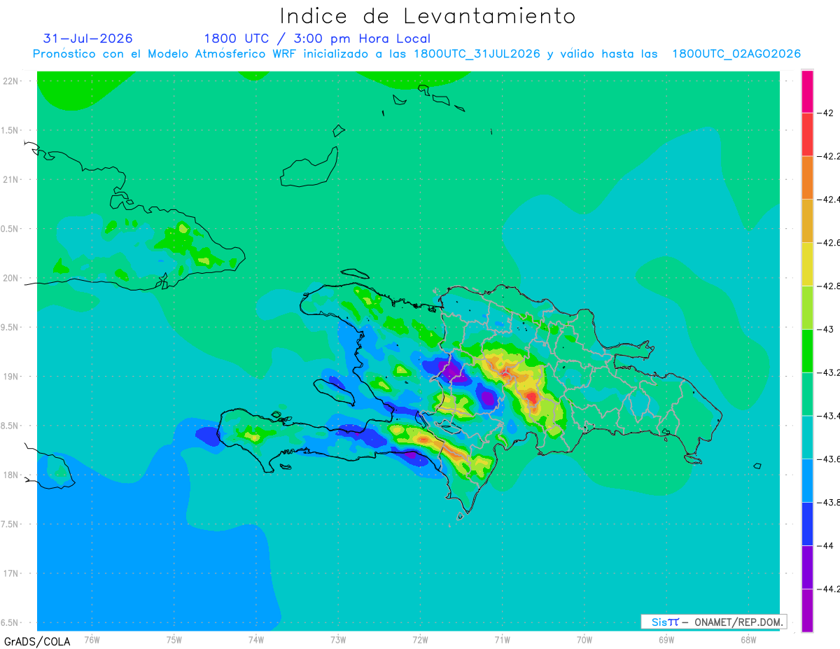Viewport: 840px width, 649px height.
Task: Click the title "Indice de Levantamiento"
Action: tap(427, 15)
